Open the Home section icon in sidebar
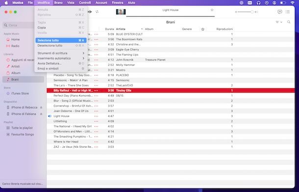This screenshot has width=299, height=192. click(8, 40)
